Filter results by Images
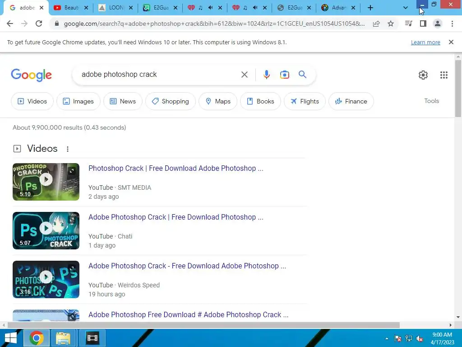This screenshot has height=347, width=462. [79, 101]
